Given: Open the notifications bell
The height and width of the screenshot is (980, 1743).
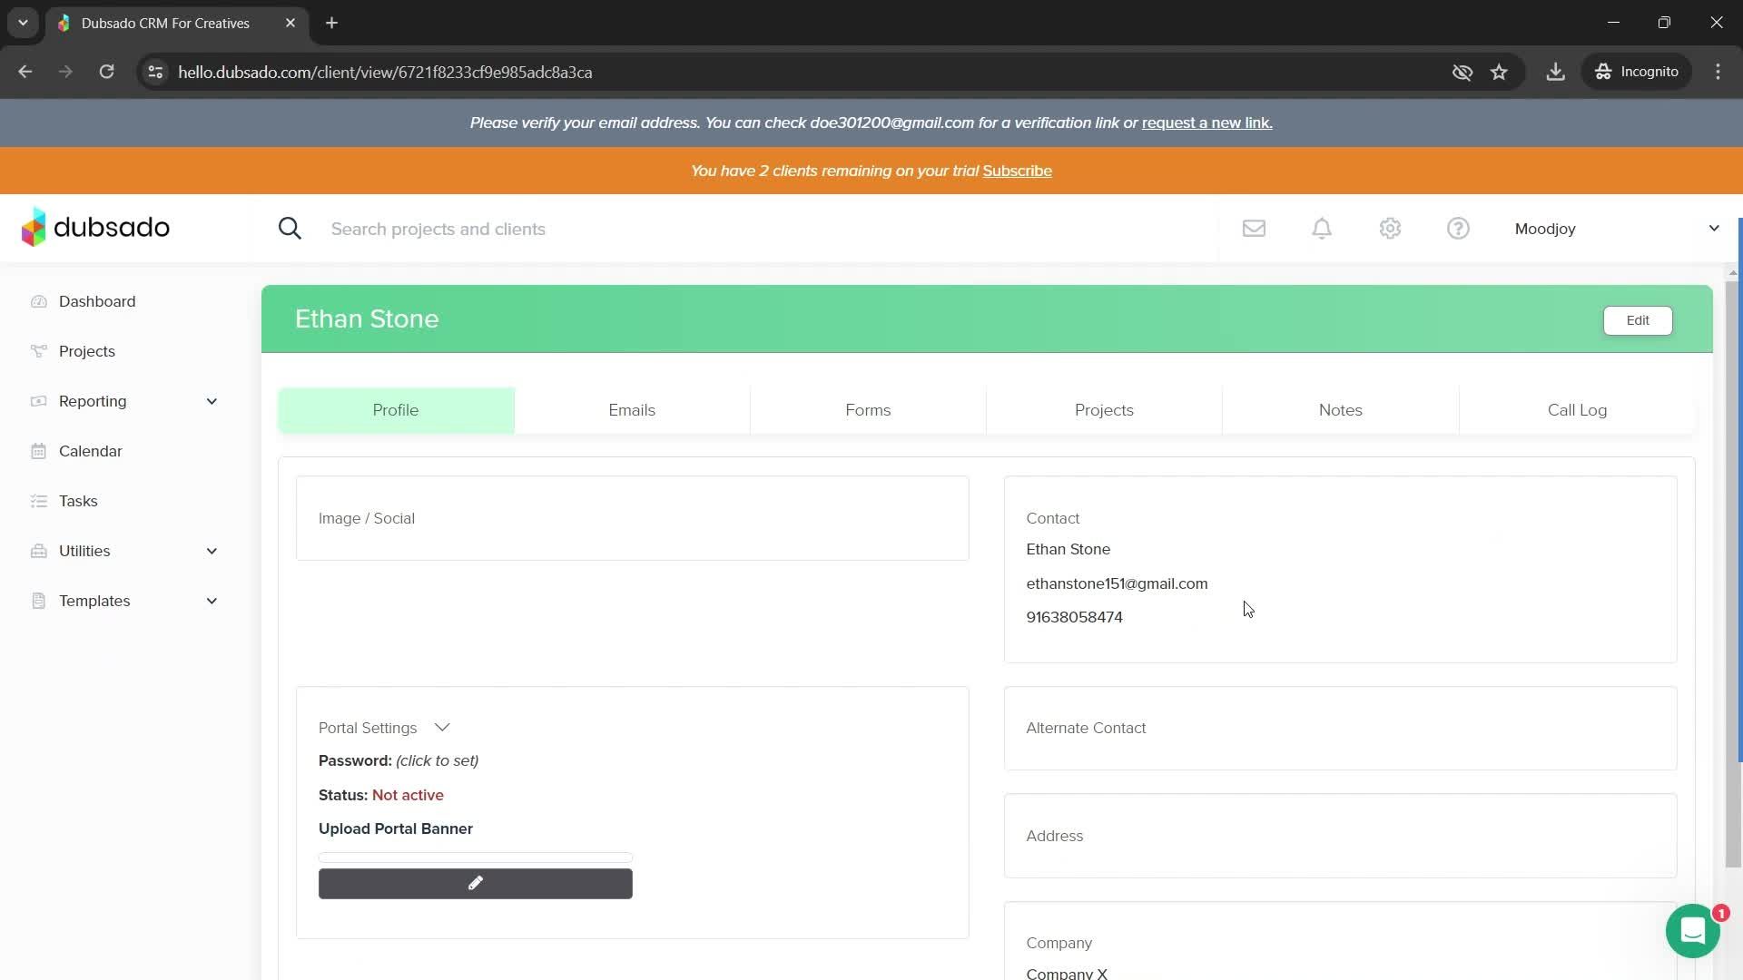Looking at the screenshot, I should pyautogui.click(x=1322, y=229).
